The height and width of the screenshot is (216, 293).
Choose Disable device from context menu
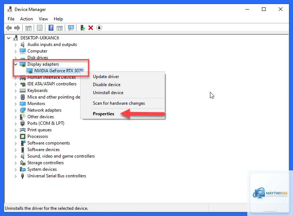(123, 85)
